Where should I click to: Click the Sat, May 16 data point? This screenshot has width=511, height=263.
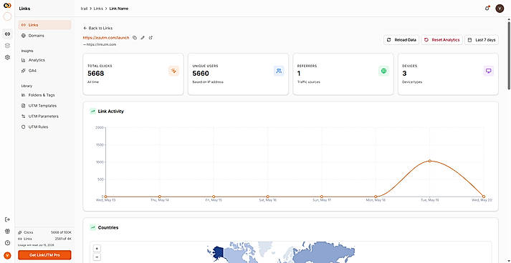(267, 197)
